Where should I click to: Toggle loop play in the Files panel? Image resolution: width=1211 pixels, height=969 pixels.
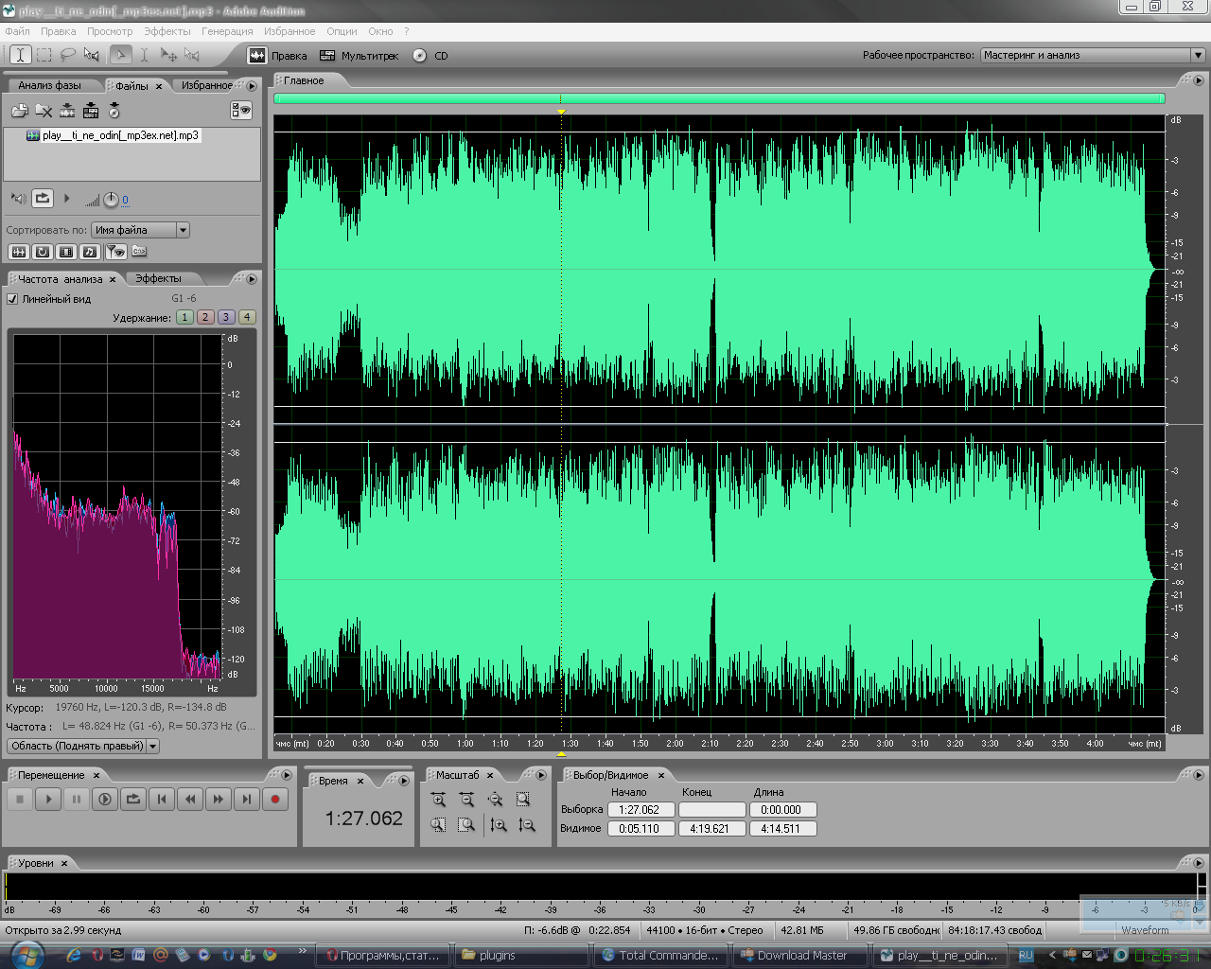[x=43, y=199]
